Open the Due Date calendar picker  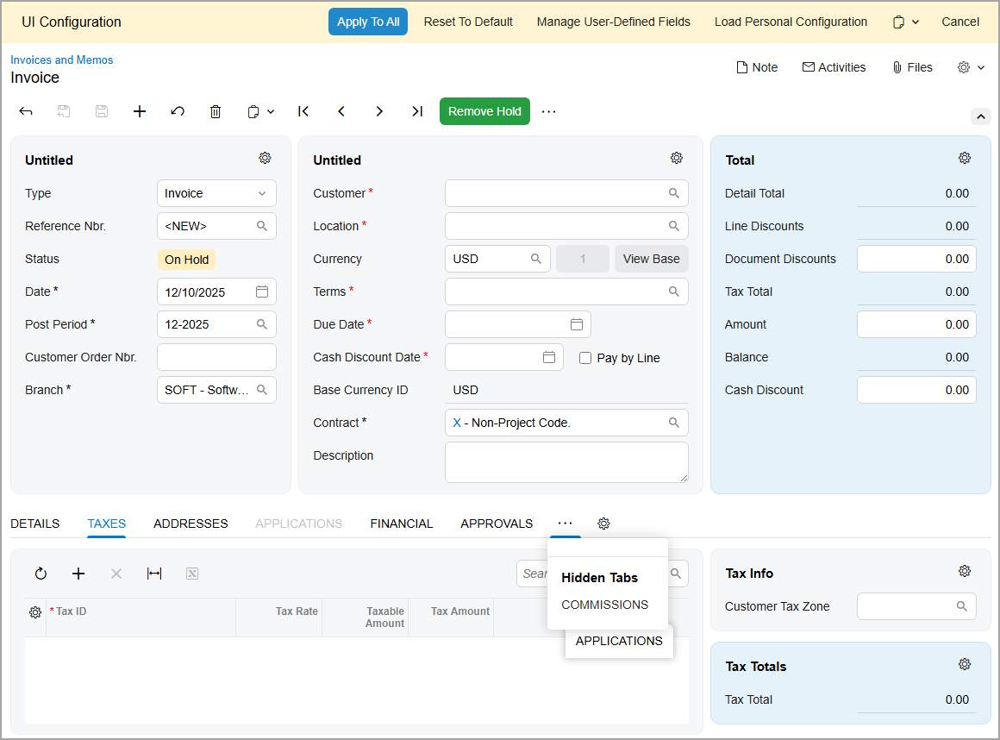[577, 324]
